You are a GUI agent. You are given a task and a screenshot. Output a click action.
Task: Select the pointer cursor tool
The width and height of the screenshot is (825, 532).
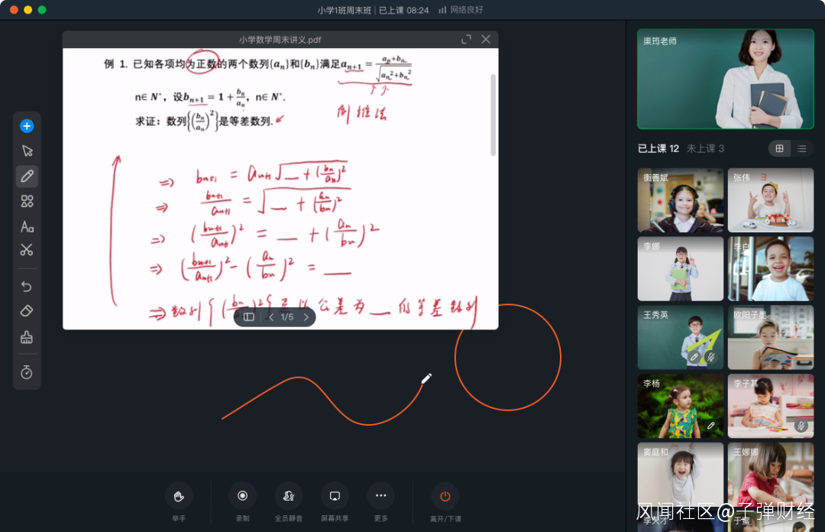(27, 151)
